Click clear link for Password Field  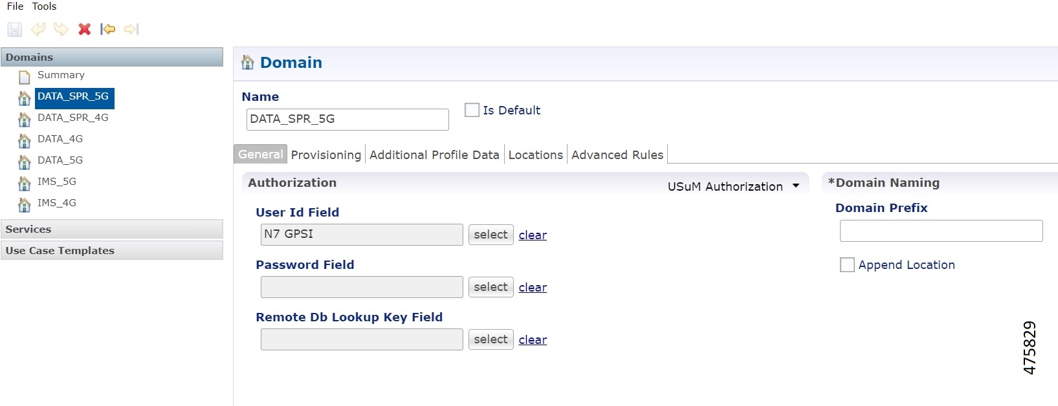click(x=533, y=288)
